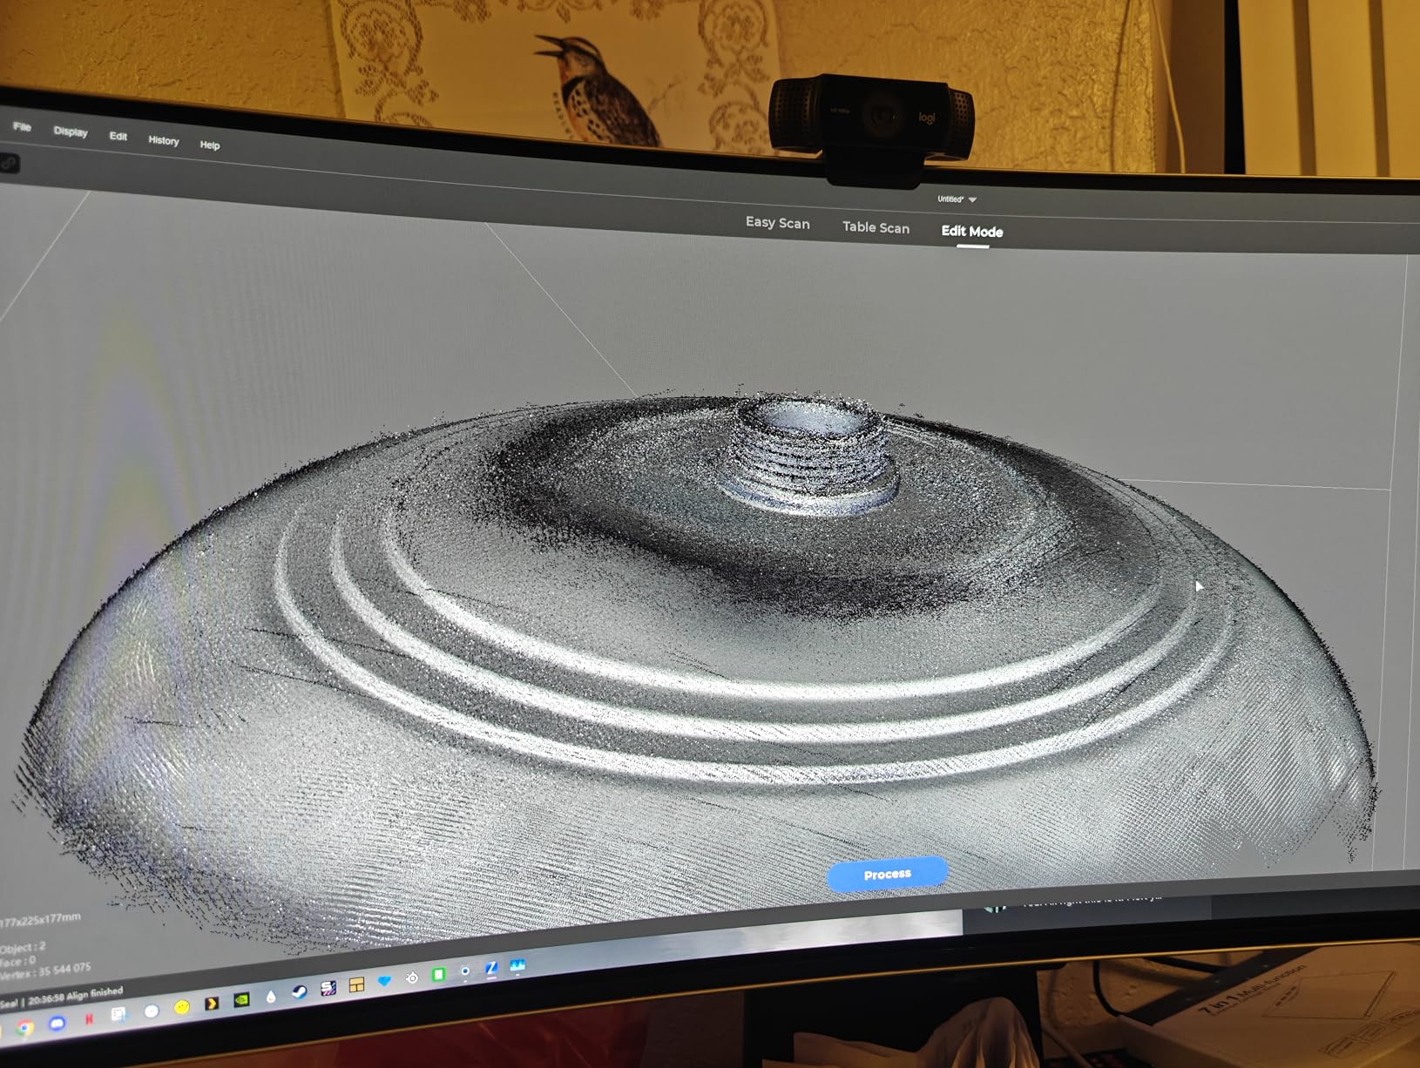Select the Edit Mode tab
The height and width of the screenshot is (1068, 1420).
point(972,232)
